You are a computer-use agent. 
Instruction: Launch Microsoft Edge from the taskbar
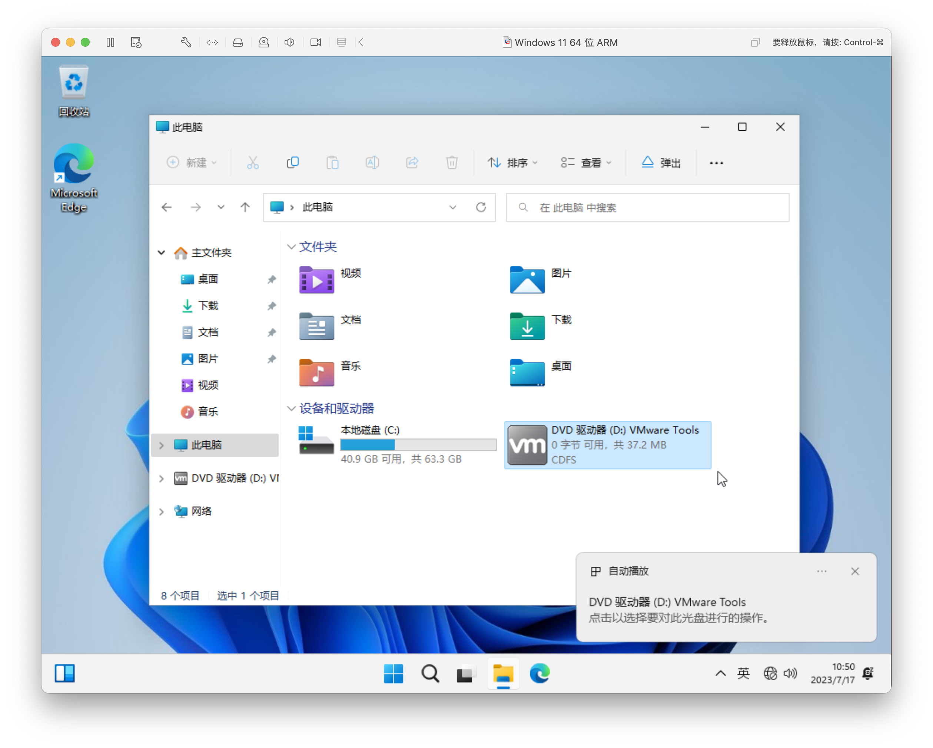click(x=539, y=673)
